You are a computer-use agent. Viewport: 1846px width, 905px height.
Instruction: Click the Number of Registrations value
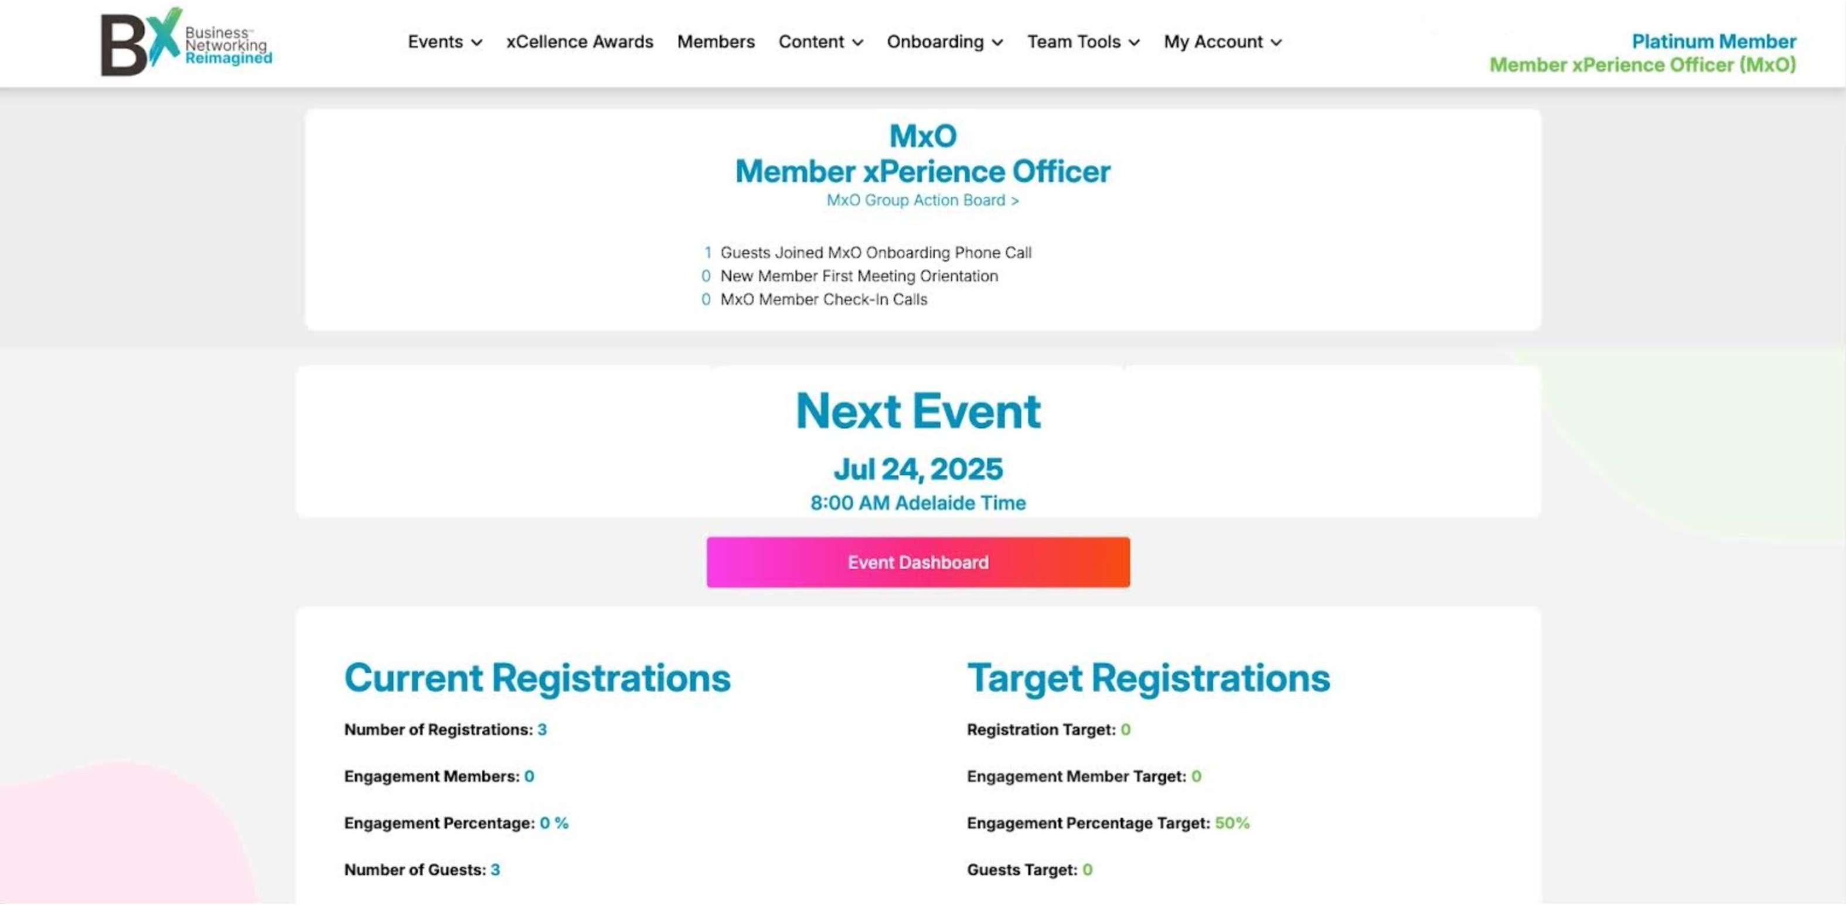(541, 729)
